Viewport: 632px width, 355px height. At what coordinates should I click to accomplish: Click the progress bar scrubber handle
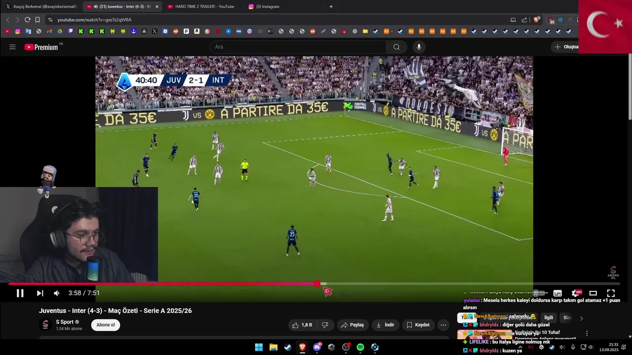pyautogui.click(x=317, y=284)
